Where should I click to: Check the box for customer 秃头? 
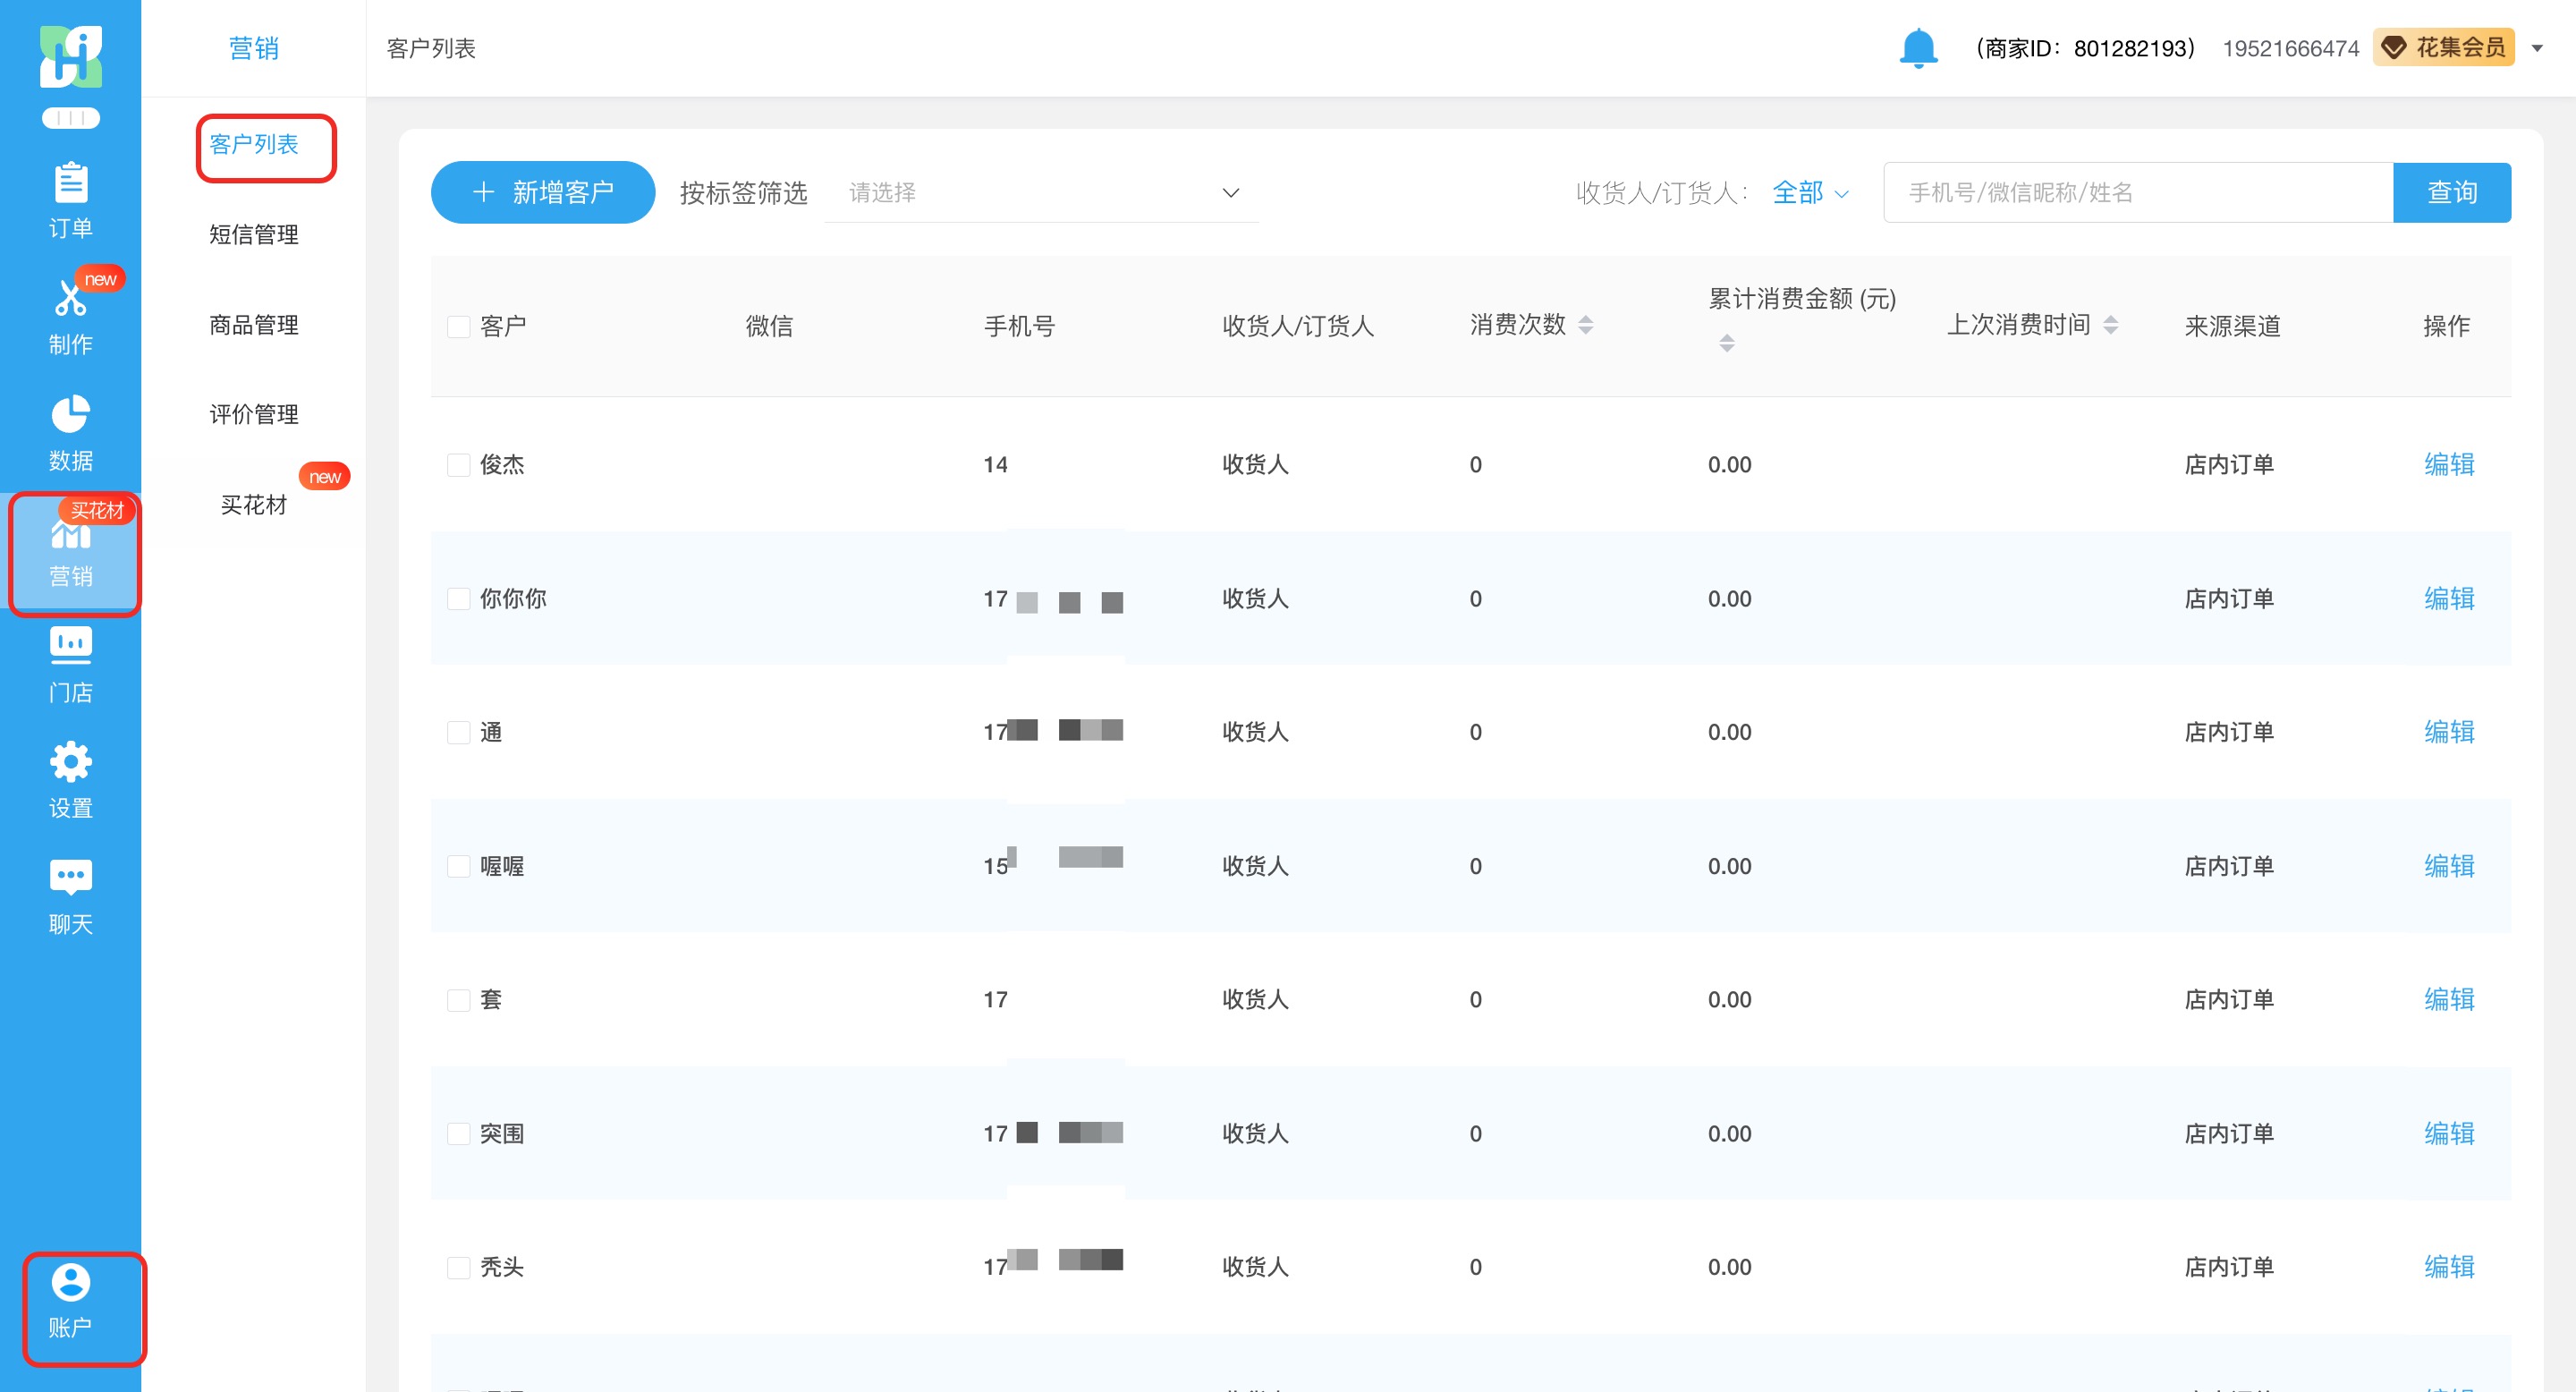(458, 1268)
